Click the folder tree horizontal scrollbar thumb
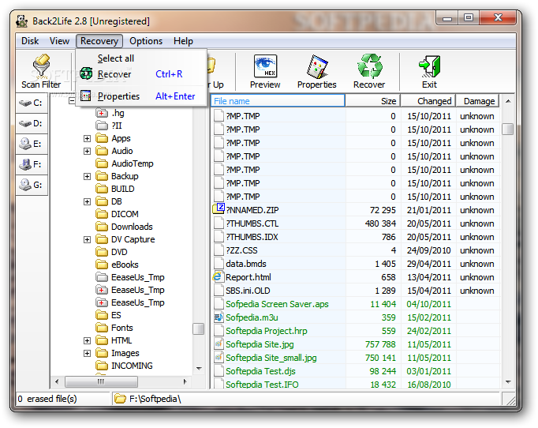This screenshot has width=538, height=428. [x=101, y=381]
